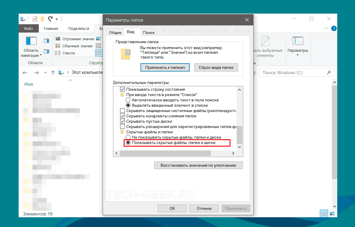The width and height of the screenshot is (355, 227).
Task: Switch to the "Вид" tab in folder options
Action: (131, 32)
